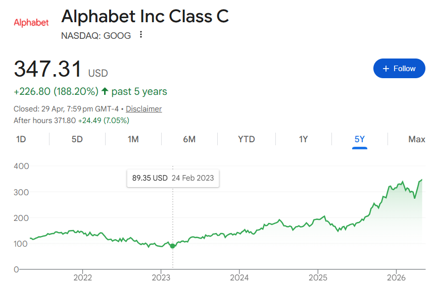This screenshot has height=287, width=435.
Task: Open the Disclaimer link
Action: point(143,109)
